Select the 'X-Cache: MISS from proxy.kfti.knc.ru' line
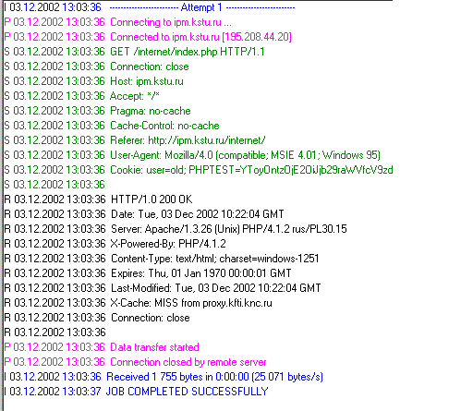Screen dimensions: 473x411 point(138,303)
